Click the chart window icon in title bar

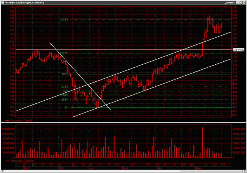point(3,3)
